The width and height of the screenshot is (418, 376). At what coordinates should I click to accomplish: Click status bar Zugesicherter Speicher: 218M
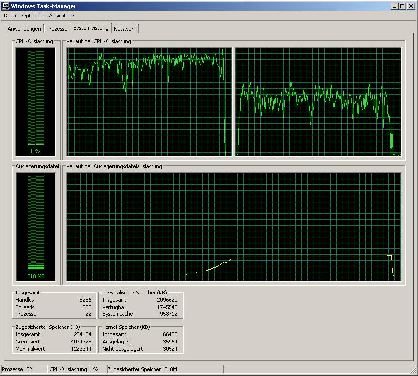coord(164,369)
